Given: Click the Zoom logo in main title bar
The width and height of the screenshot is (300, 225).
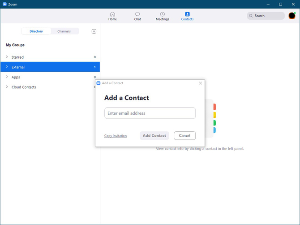Looking at the screenshot, I should click(x=5, y=4).
